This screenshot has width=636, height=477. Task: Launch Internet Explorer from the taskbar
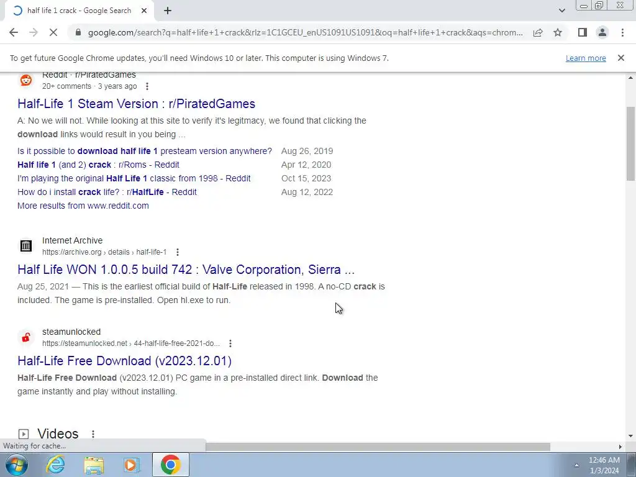(x=55, y=465)
